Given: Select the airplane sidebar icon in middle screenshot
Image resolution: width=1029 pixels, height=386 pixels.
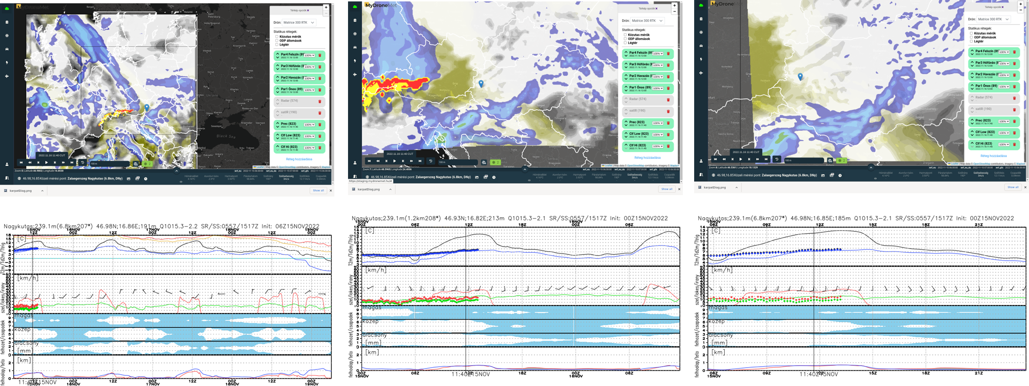Looking at the screenshot, I should coord(355,74).
